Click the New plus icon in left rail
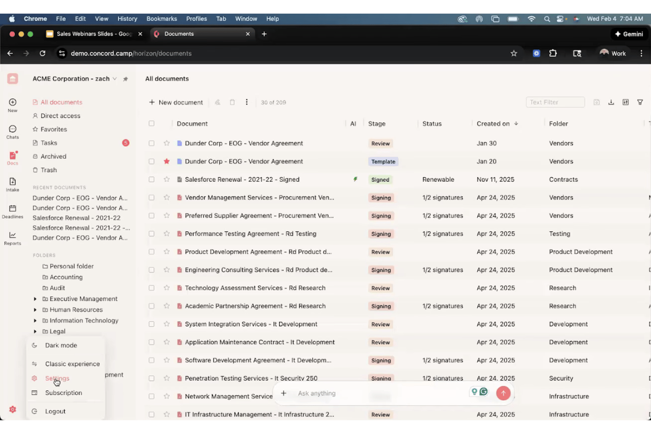 point(12,102)
